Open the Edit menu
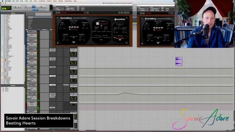The width and height of the screenshot is (235, 132). [x=17, y=1]
